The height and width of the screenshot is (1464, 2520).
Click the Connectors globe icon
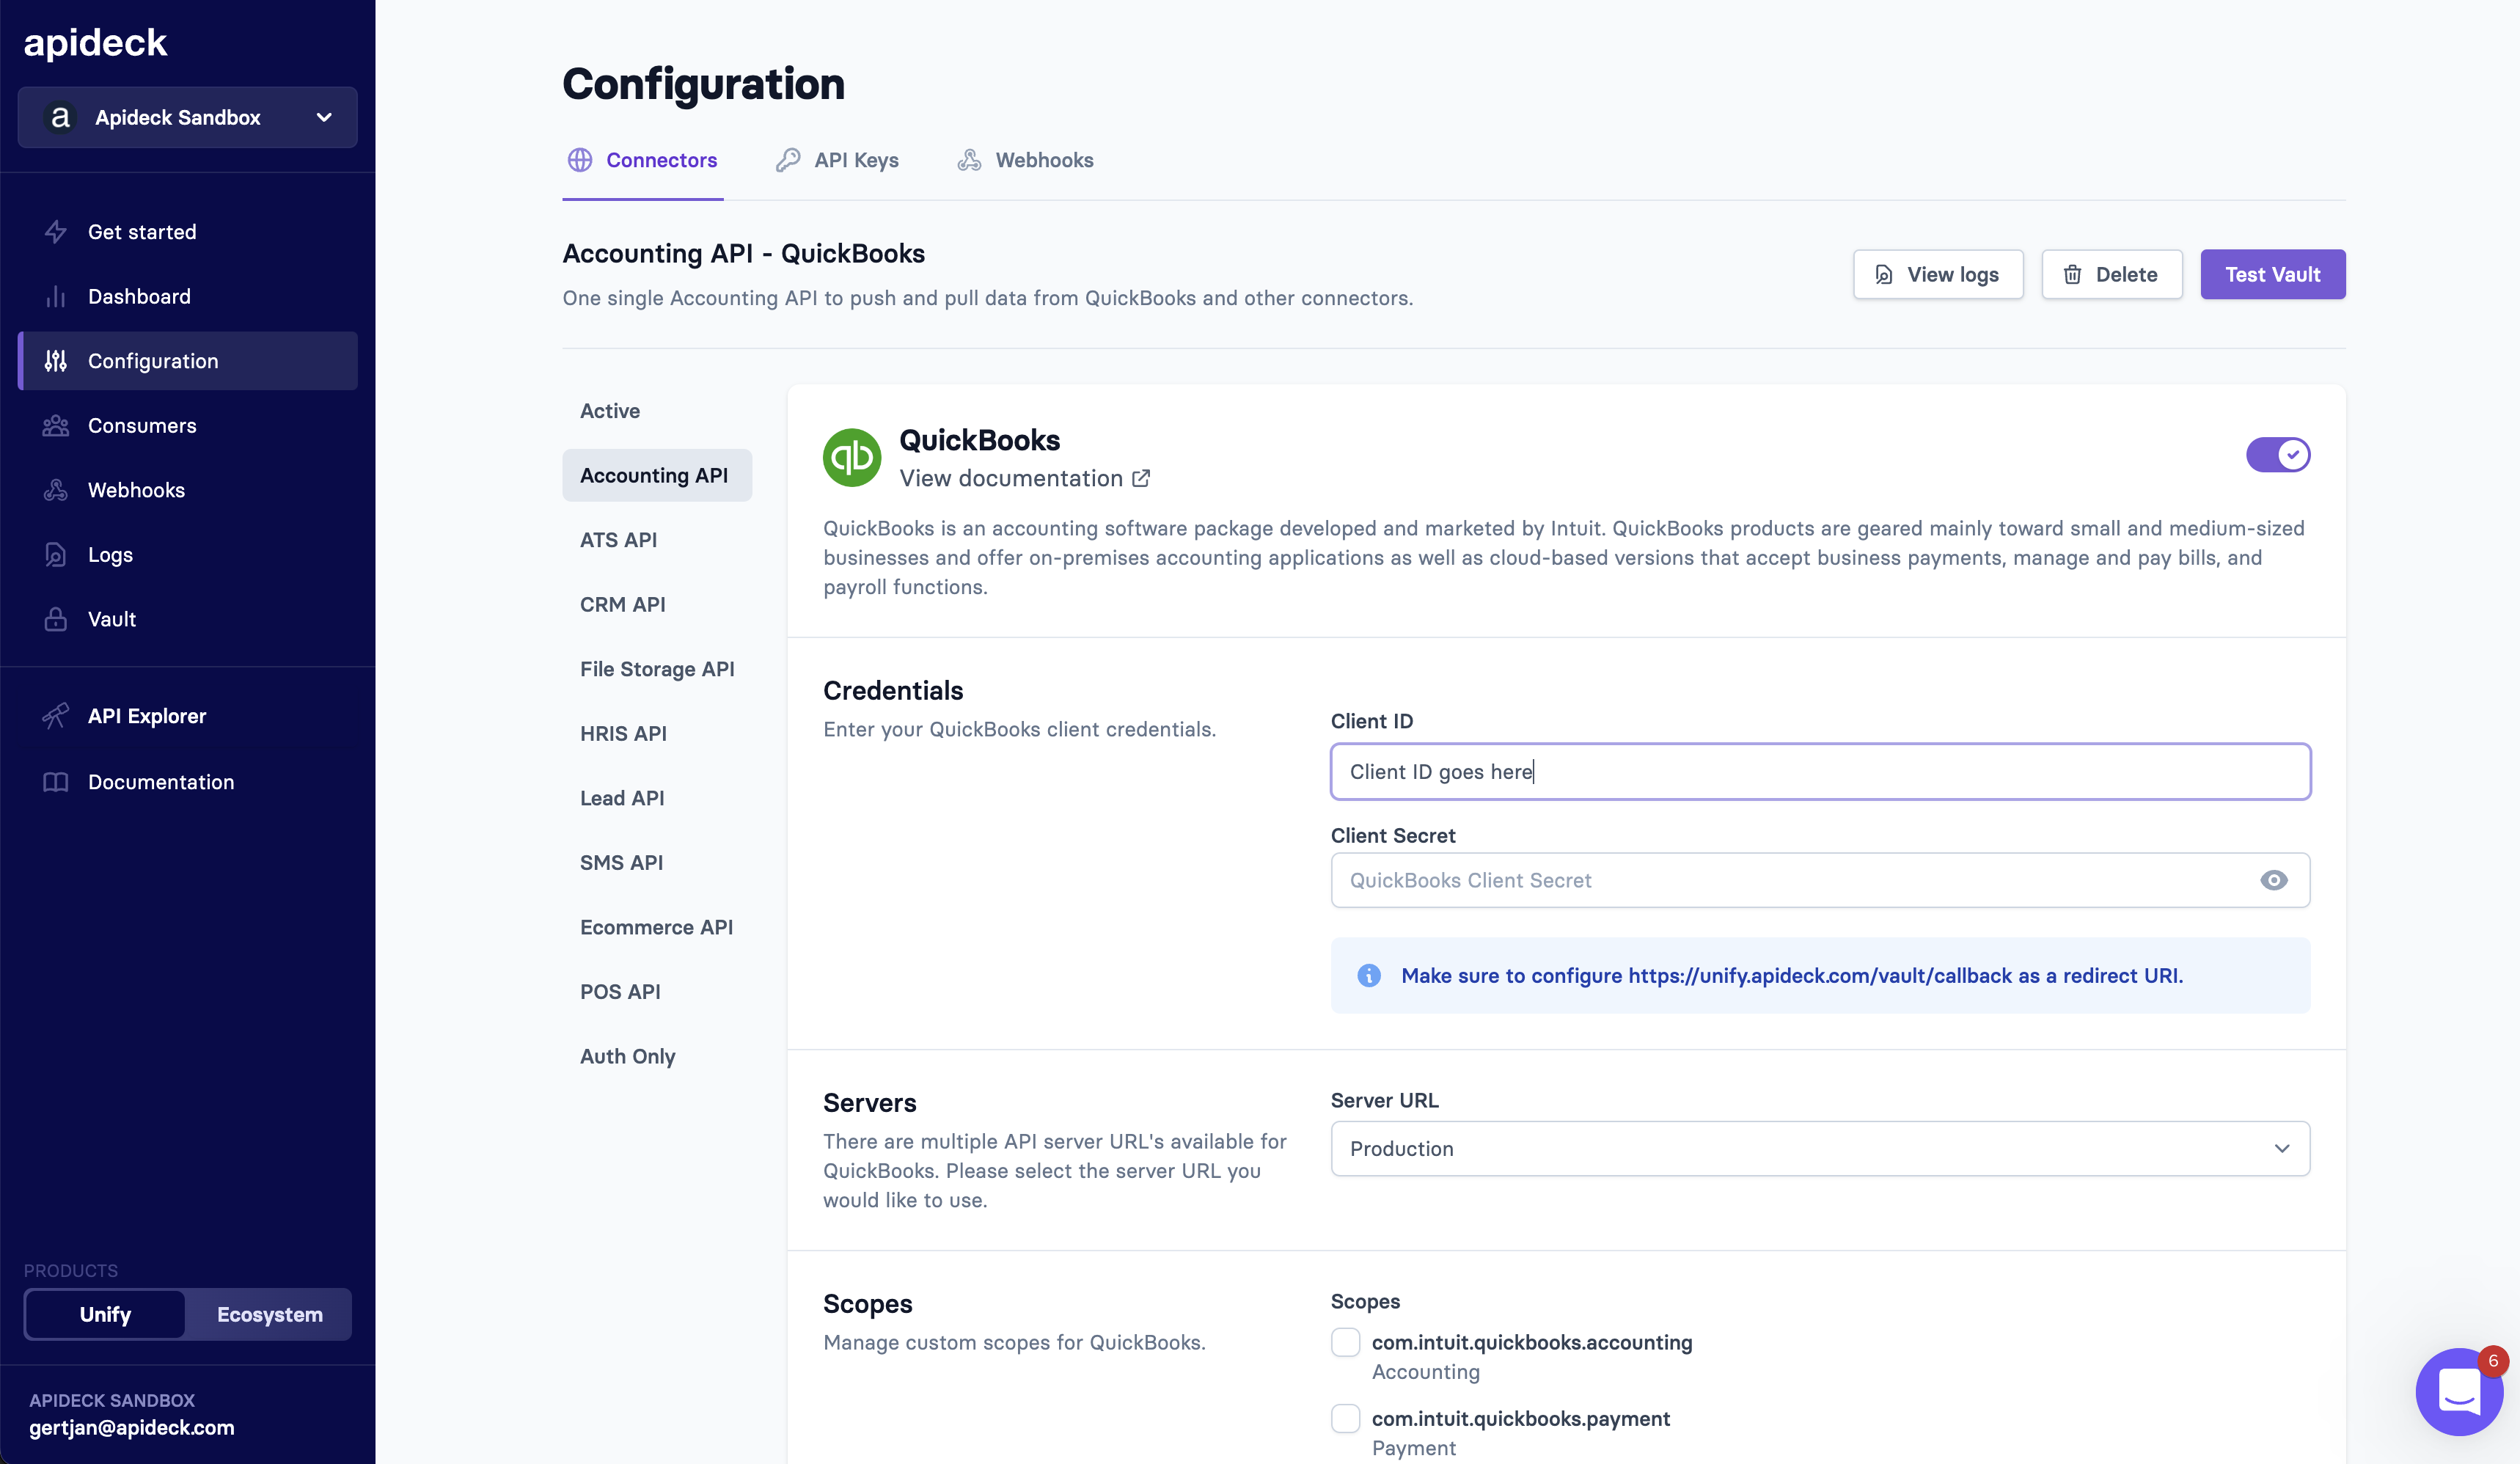coord(580,160)
